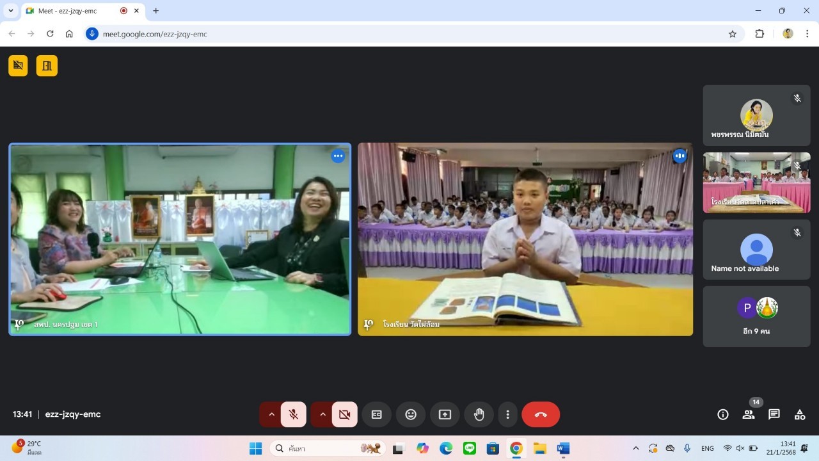This screenshot has height=461, width=819.
Task: Show participants list people icon
Action: pos(749,414)
